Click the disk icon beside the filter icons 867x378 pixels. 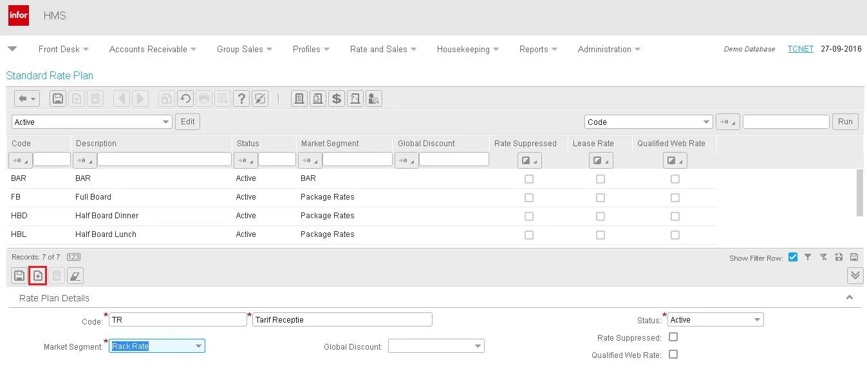[854, 257]
